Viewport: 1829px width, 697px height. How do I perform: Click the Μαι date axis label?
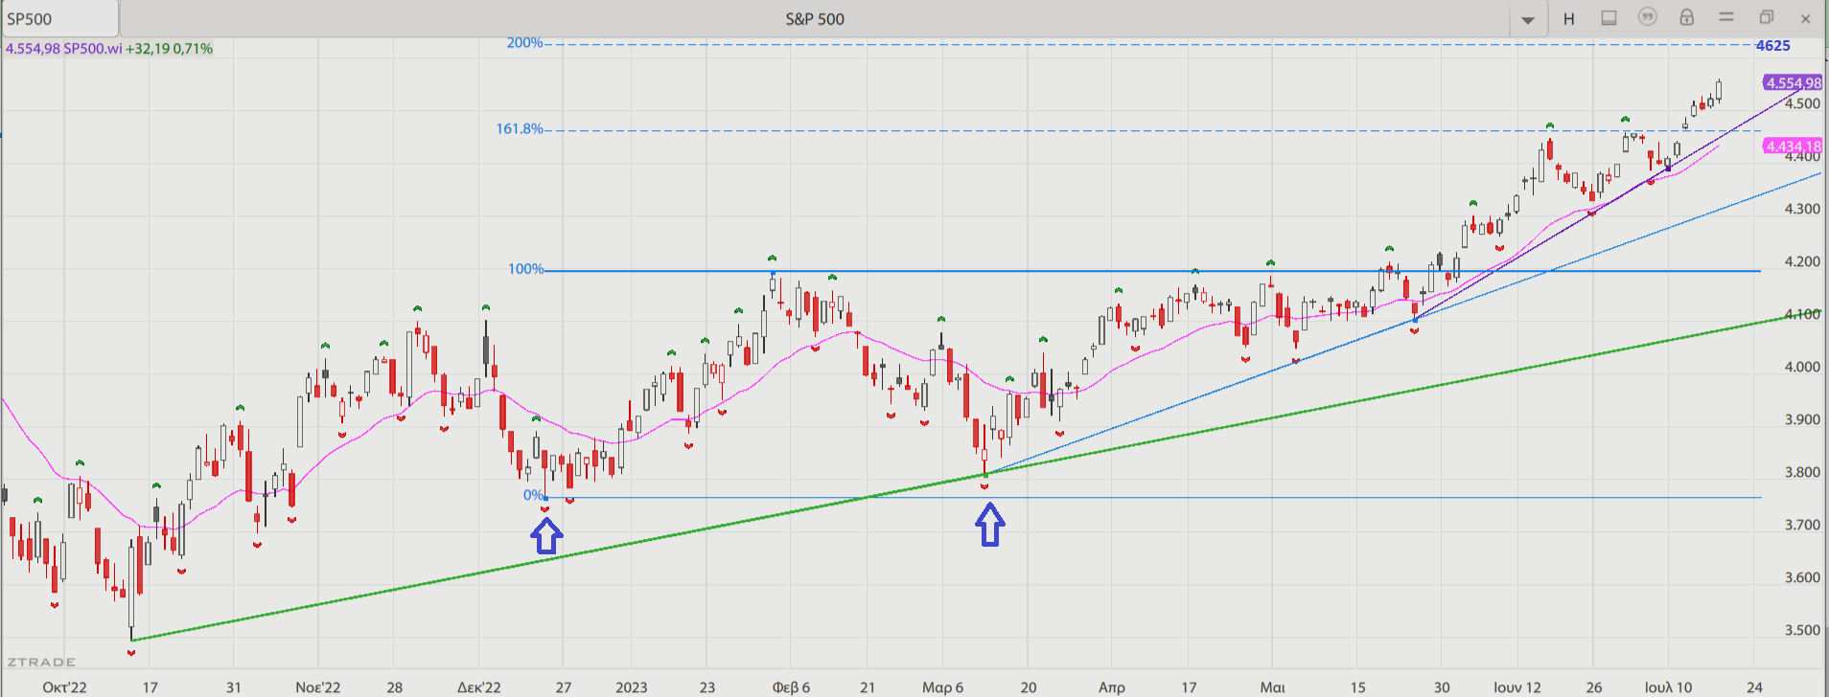point(1273,687)
